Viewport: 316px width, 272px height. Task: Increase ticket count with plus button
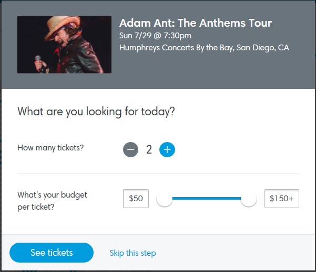[x=167, y=150]
